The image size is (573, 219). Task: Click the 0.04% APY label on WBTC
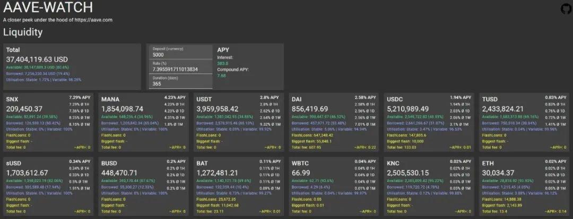[365, 161]
